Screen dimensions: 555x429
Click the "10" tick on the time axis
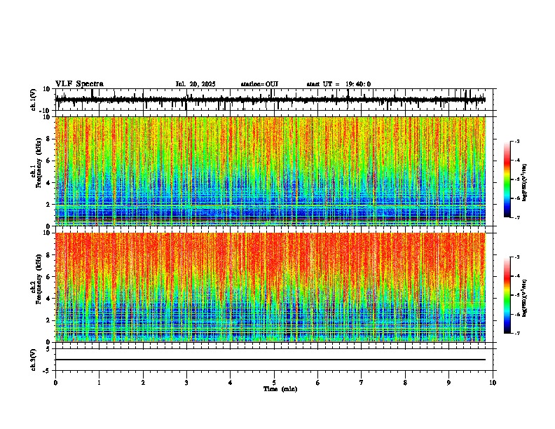tap(493, 383)
